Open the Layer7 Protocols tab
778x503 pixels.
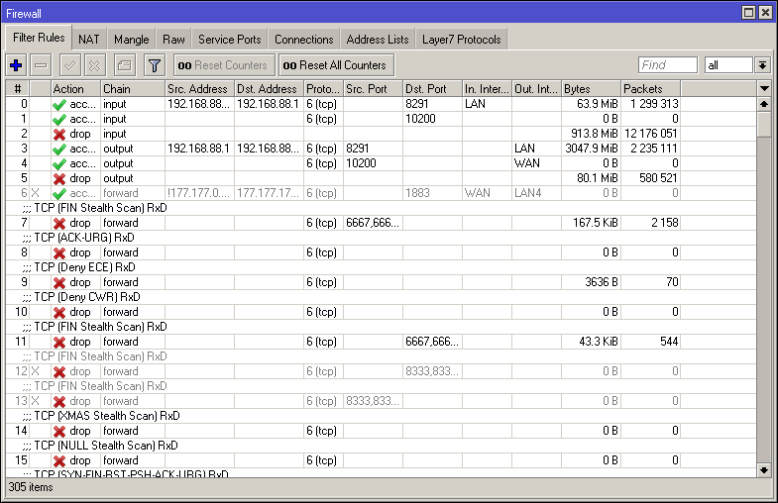point(464,40)
